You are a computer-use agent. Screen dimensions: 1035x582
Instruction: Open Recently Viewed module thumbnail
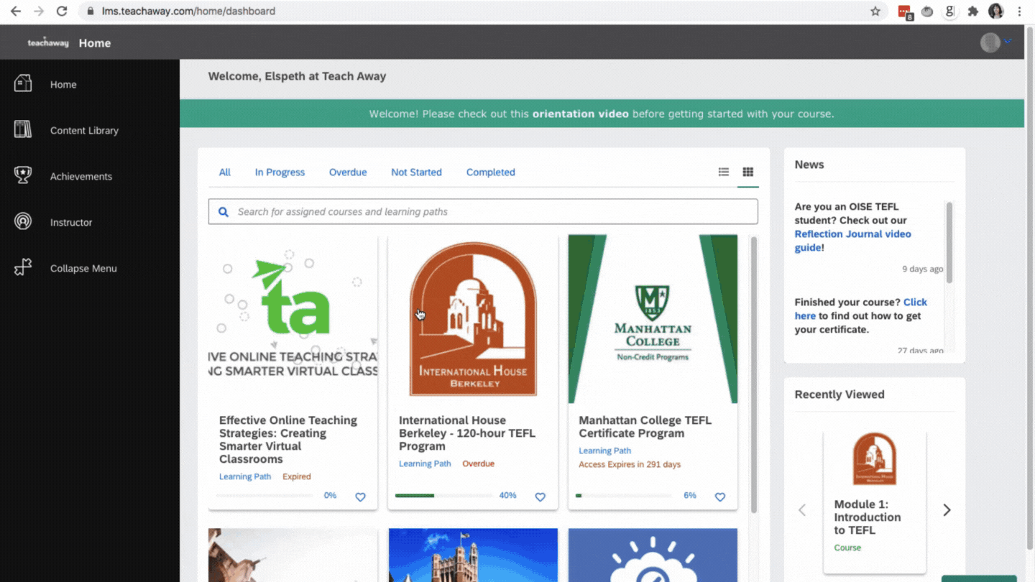[875, 459]
